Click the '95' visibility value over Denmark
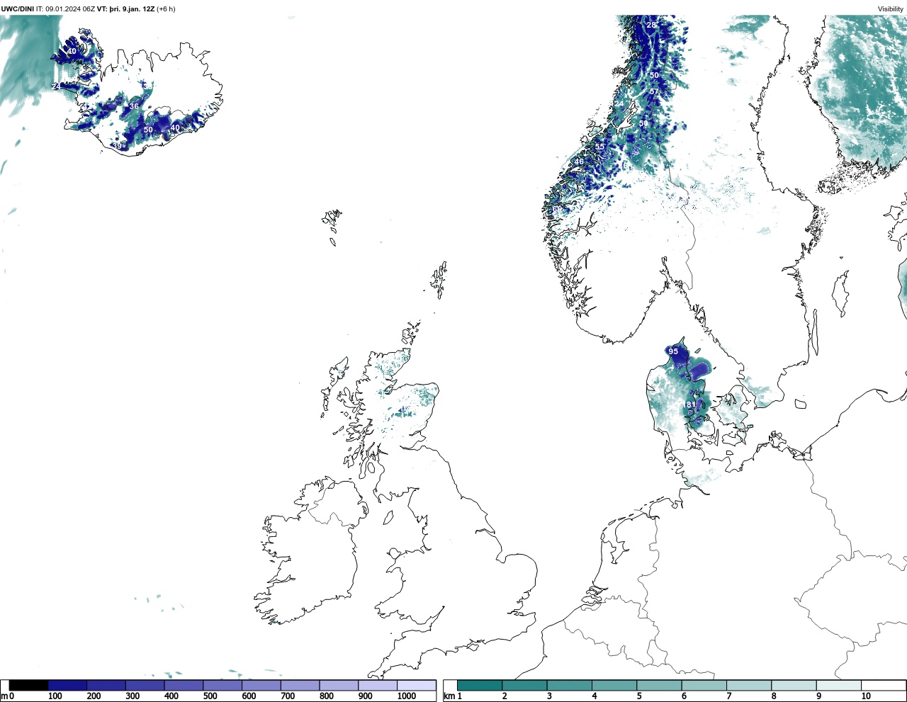This screenshot has width=907, height=702. [x=673, y=351]
